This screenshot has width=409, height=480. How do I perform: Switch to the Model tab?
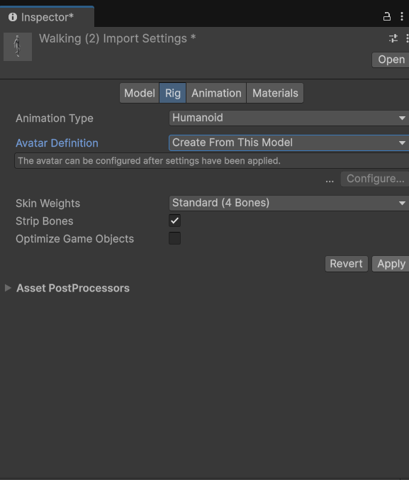pos(140,93)
